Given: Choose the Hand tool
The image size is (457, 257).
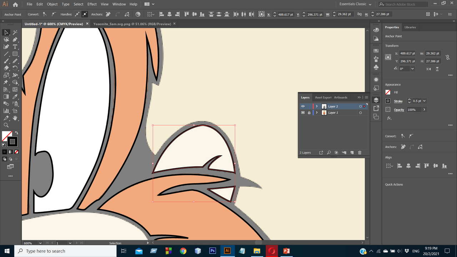Looking at the screenshot, I should pyautogui.click(x=15, y=118).
